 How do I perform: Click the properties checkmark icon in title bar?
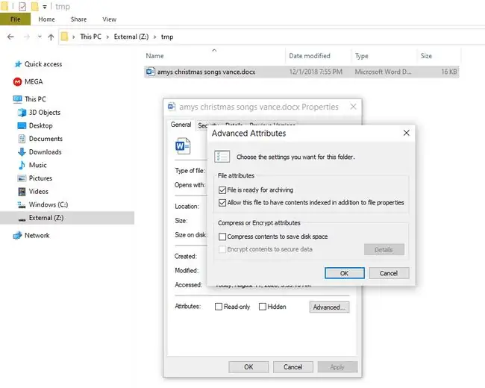22,6
